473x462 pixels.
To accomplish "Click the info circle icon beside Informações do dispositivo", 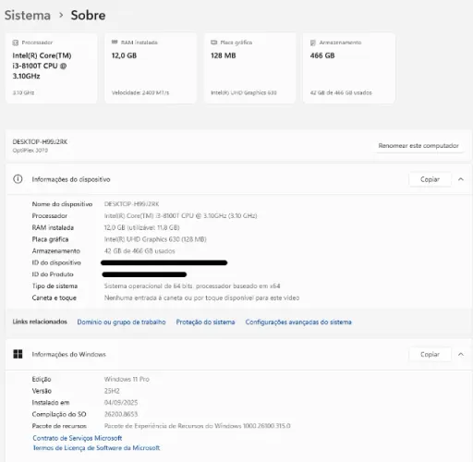I will 18,179.
